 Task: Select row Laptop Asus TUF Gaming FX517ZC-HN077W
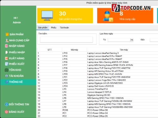click(x=98, y=68)
